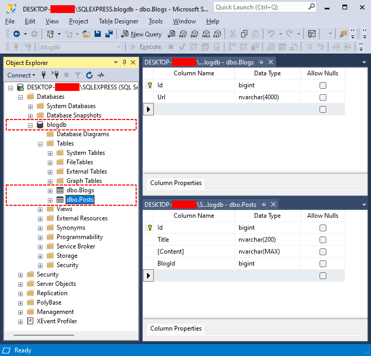371x356 pixels.
Task: Click the Activity Monitor icon in toolbar
Action: click(x=312, y=34)
